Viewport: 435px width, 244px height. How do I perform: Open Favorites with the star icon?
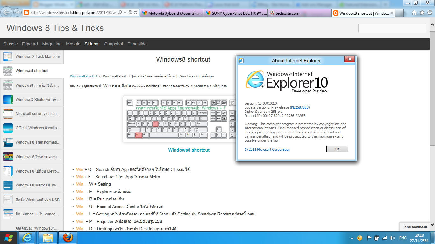point(422,13)
